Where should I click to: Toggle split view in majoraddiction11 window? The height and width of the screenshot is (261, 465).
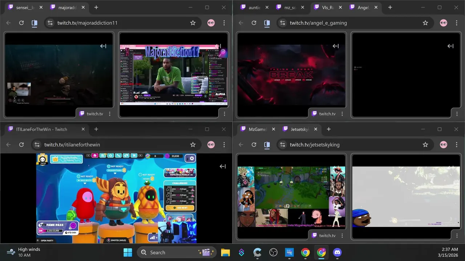35,23
